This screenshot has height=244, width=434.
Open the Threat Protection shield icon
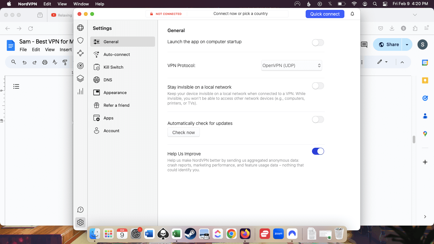coord(80,40)
